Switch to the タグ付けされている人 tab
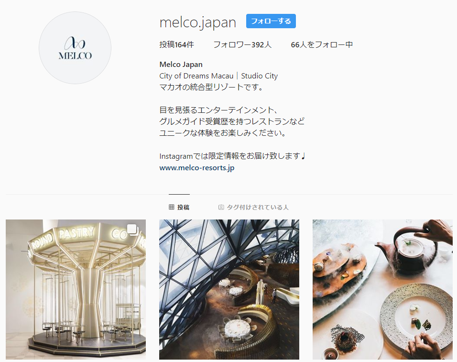The image size is (457, 362). click(x=253, y=207)
